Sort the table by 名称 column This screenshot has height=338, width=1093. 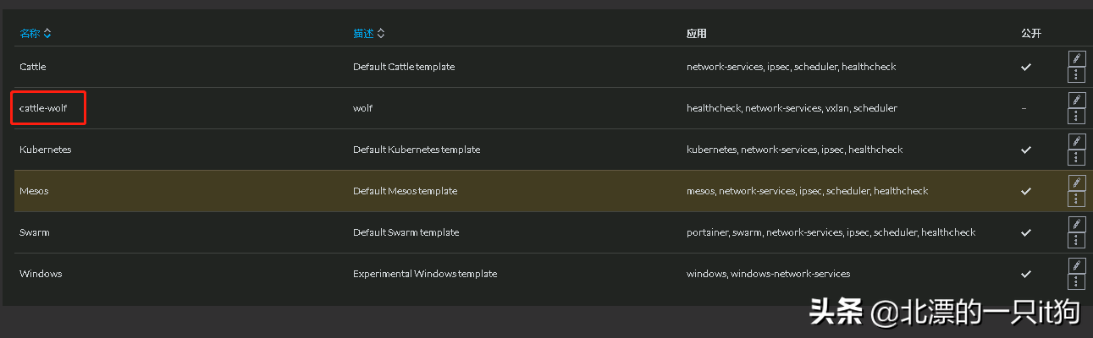pos(35,34)
